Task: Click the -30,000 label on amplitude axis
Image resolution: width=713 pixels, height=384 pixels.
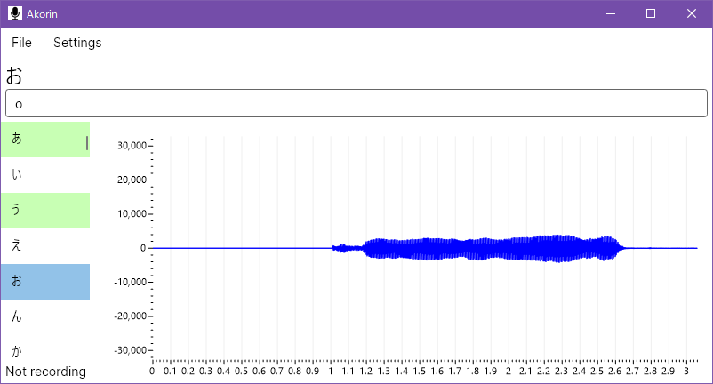Action: (130, 350)
